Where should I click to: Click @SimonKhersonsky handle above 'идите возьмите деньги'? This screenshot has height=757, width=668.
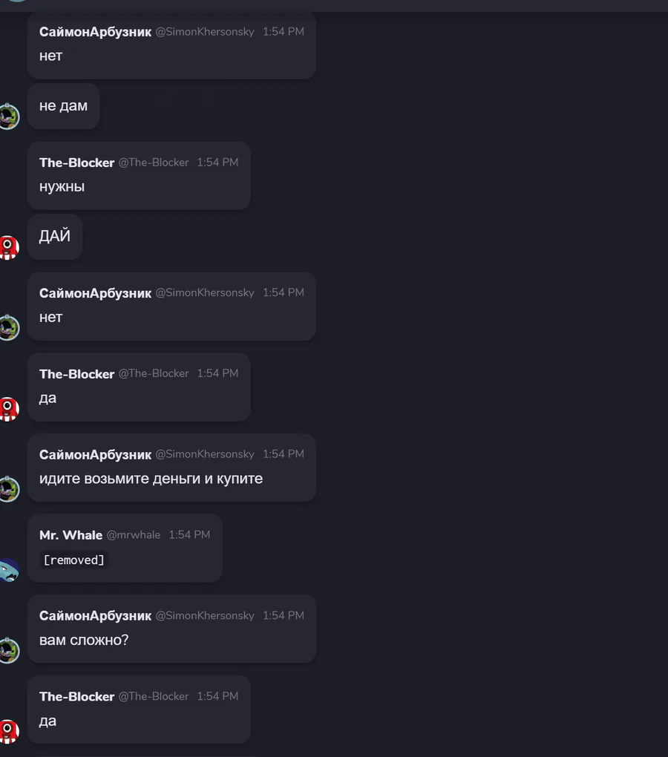[x=205, y=454]
